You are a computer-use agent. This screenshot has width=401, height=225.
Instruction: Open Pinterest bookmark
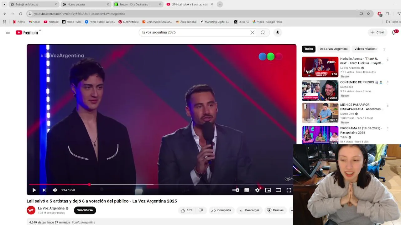128,22
